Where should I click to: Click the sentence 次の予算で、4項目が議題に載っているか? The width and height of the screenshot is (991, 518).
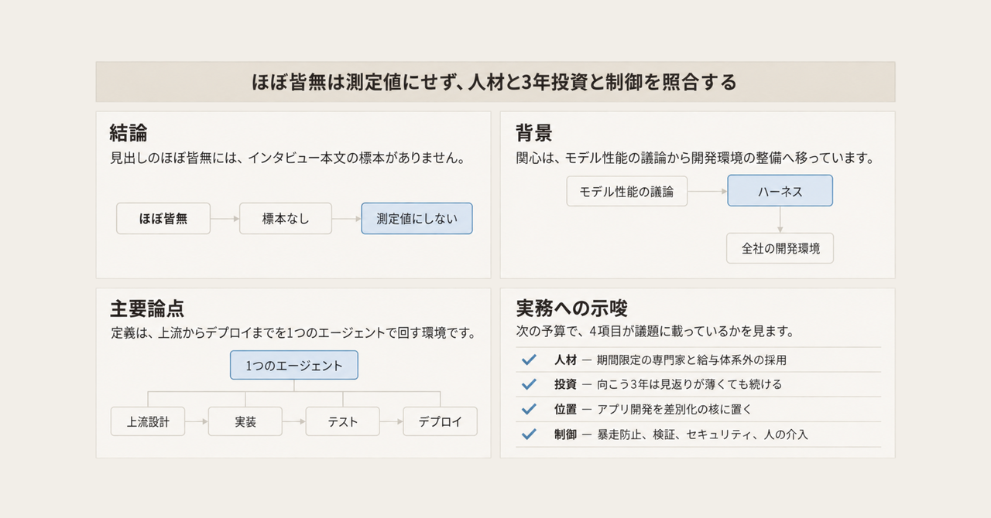(x=655, y=332)
